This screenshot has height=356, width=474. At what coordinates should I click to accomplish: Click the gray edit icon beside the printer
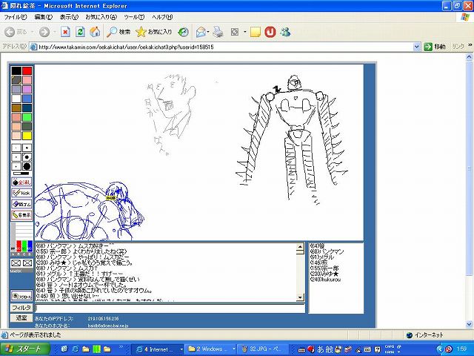click(235, 32)
